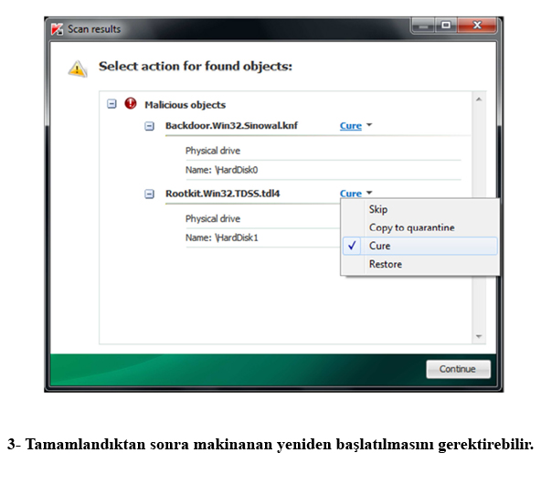The width and height of the screenshot is (541, 495).
Task: Maximize the Scan results window
Action: [x=446, y=26]
